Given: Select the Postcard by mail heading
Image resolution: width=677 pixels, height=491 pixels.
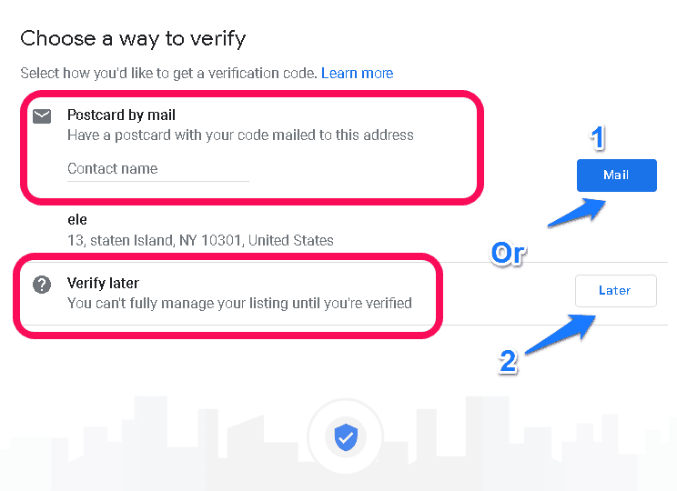Looking at the screenshot, I should [121, 115].
